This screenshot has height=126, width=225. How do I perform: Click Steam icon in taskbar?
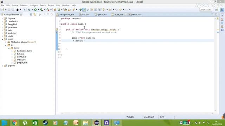(x=45, y=123)
